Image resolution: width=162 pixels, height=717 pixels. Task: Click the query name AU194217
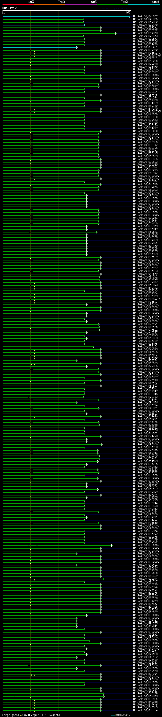pos(9,8)
